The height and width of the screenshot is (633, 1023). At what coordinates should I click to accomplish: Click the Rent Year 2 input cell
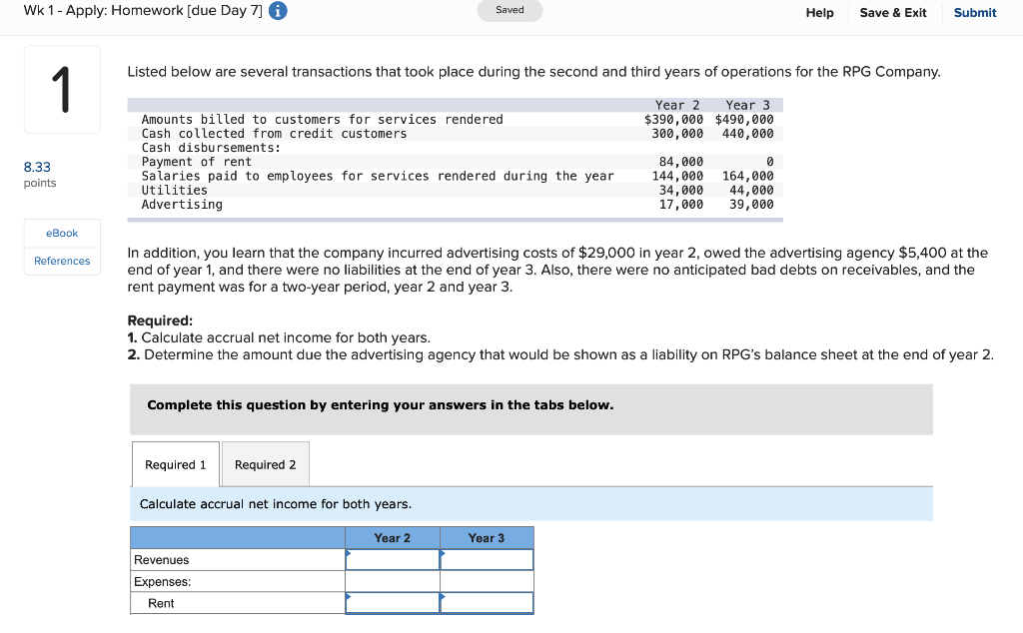[393, 603]
